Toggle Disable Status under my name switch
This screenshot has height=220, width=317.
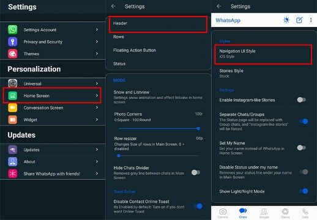(304, 172)
